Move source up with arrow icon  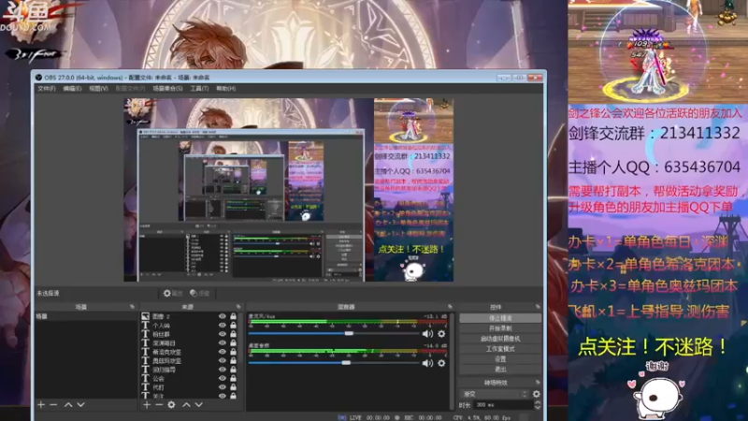pos(186,405)
